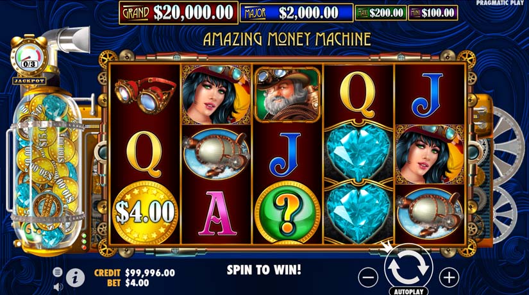Decrease bet with the minus button
Viewport: 529px width, 295px height.
pos(368,278)
